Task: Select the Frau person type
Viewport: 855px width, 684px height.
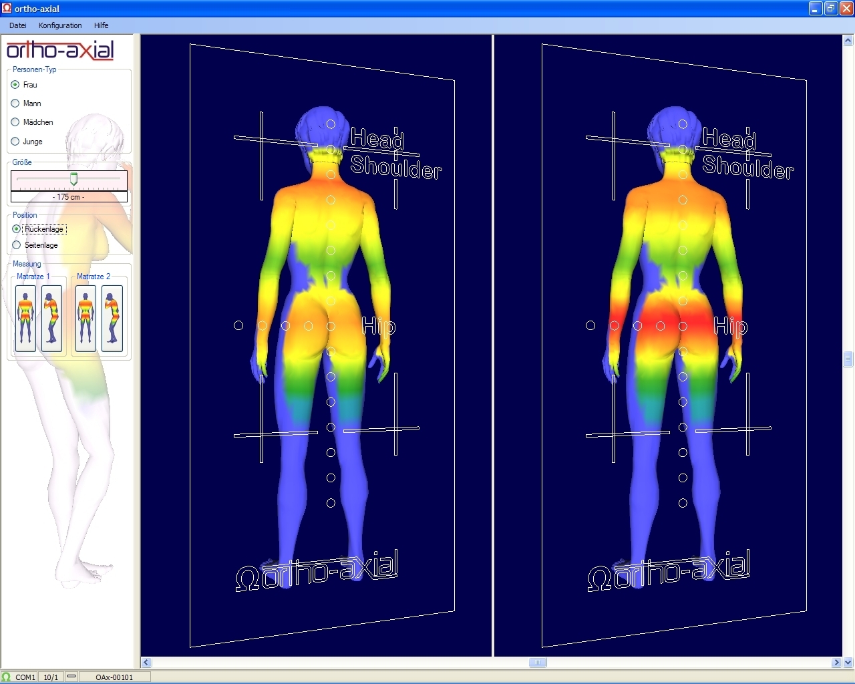Action: 24,85
